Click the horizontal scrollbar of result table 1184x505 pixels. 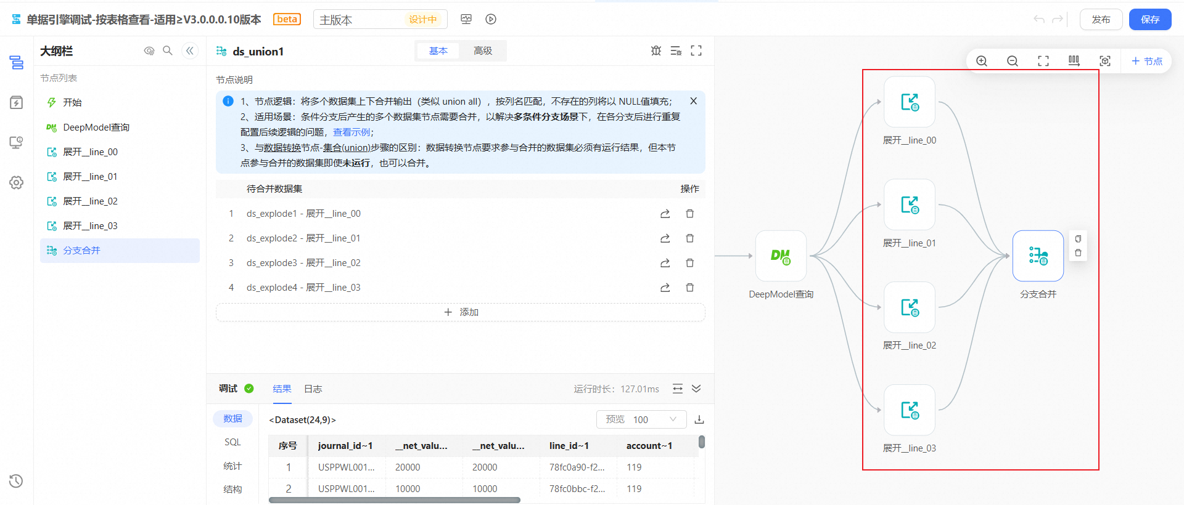pyautogui.click(x=395, y=500)
